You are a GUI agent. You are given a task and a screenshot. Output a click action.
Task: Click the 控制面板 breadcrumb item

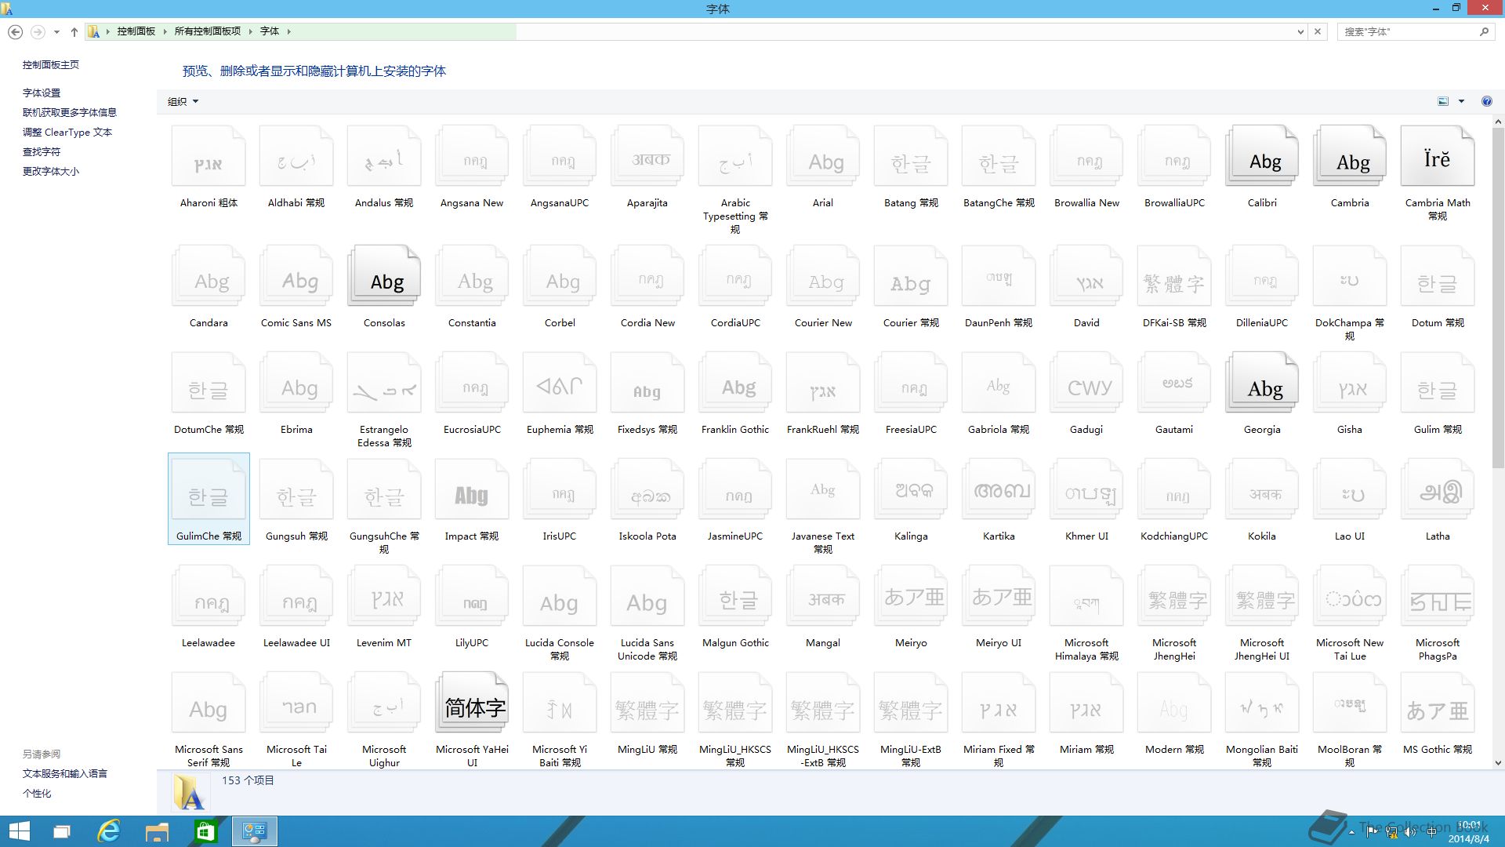point(136,31)
